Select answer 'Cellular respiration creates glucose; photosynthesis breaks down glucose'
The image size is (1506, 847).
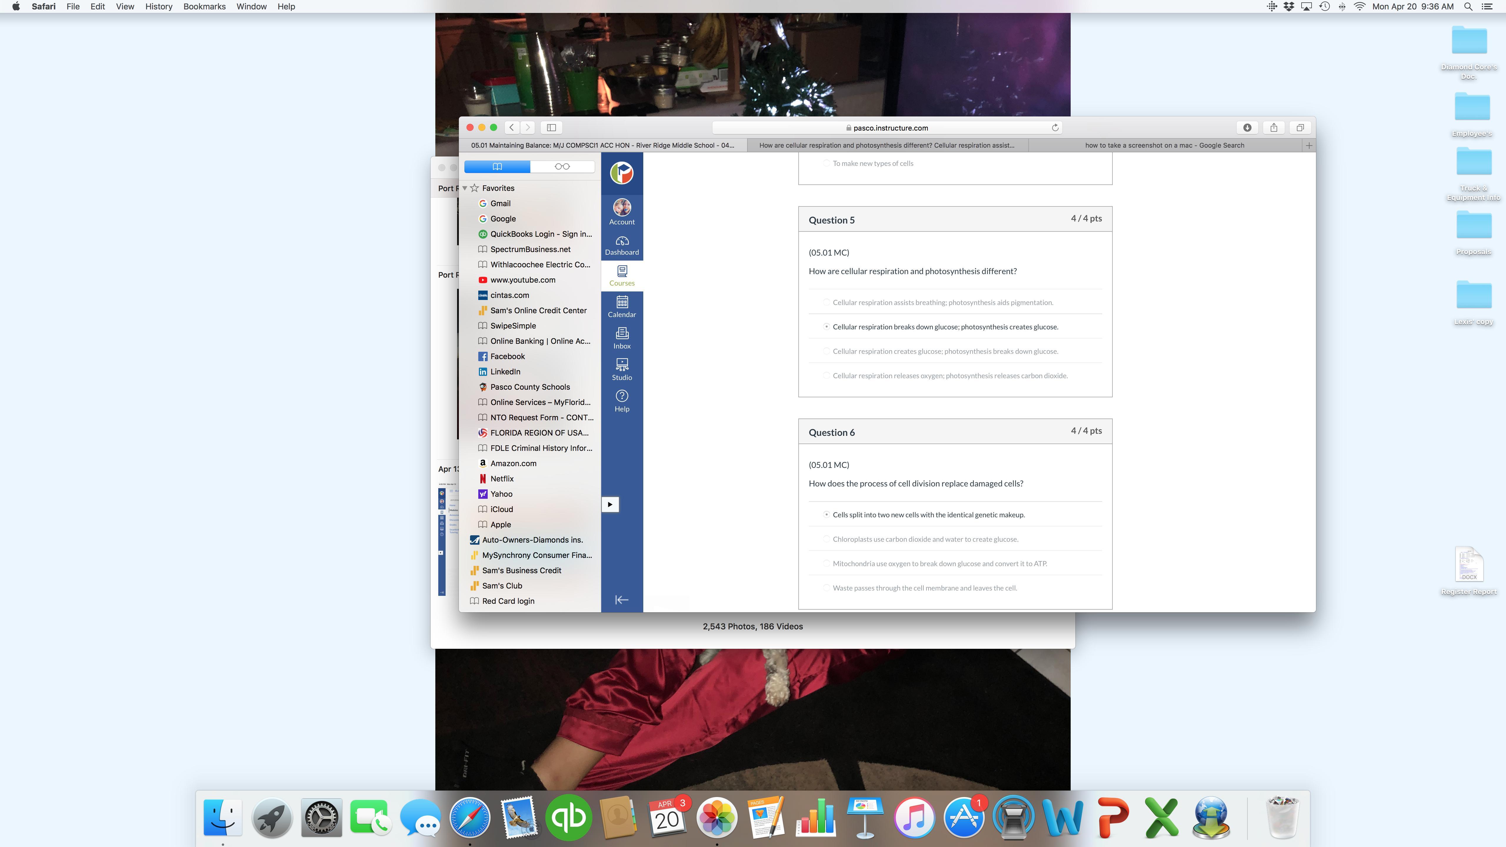point(826,351)
